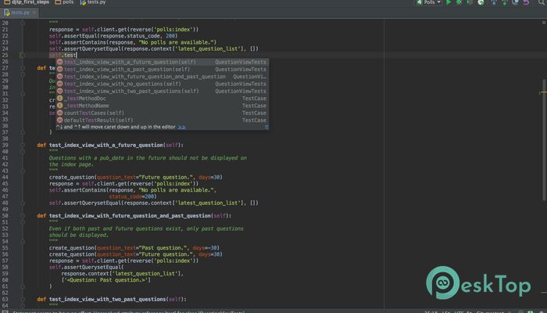Click 'test_index_view_with_two_past_questions' definition name
Screen dimensions: 547x313
click(108, 300)
